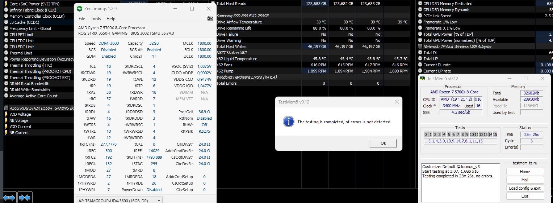This screenshot has width=553, height=203.
Task: Click Load config & exit in TestMem5
Action: (525, 188)
